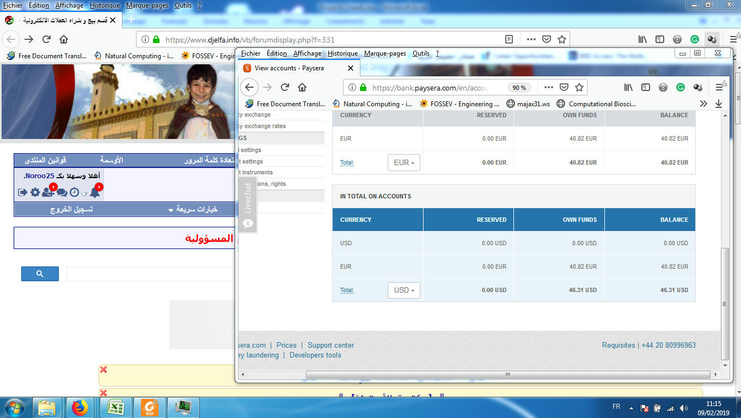The image size is (741, 418).
Task: Open Pocket save in the front Paysera window
Action: [x=564, y=87]
